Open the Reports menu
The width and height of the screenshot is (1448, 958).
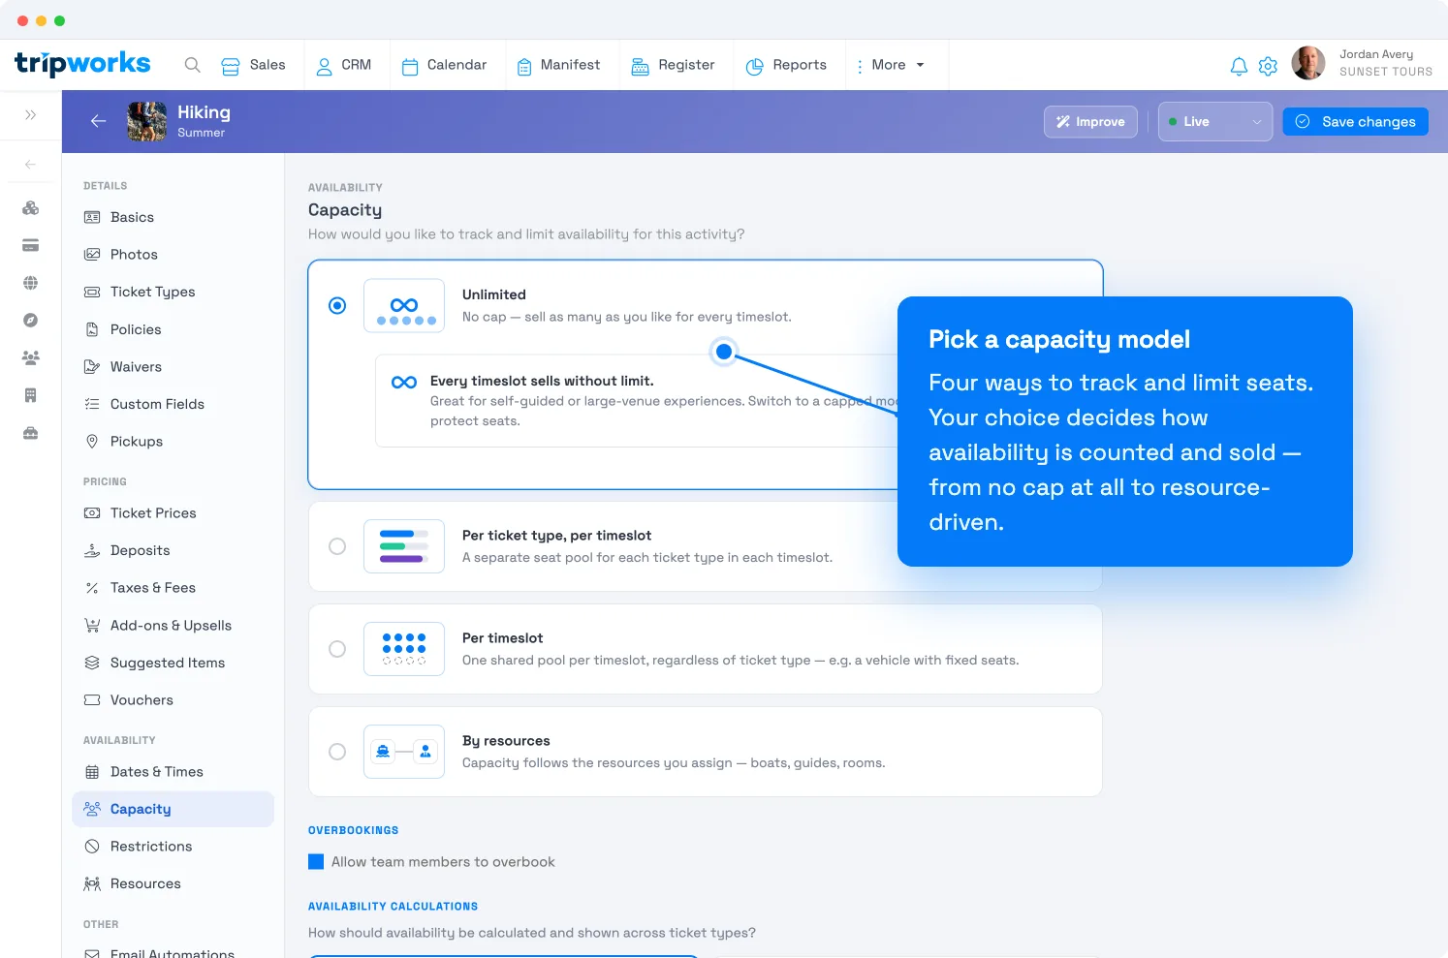[786, 65]
